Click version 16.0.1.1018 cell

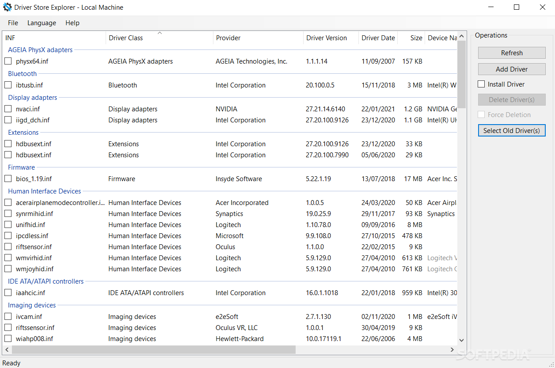322,293
